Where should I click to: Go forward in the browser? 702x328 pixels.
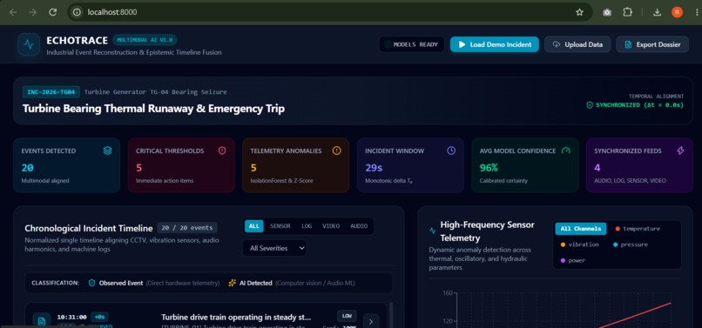[x=33, y=12]
